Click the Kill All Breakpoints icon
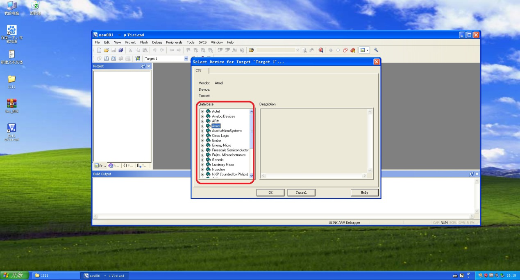This screenshot has width=520, height=280. 353,50
